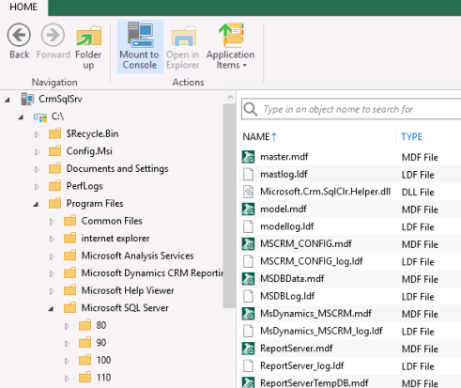Viewport: 461px width, 388px height.
Task: Select the MSCRM_CONFIG.mdf file
Action: 306,244
